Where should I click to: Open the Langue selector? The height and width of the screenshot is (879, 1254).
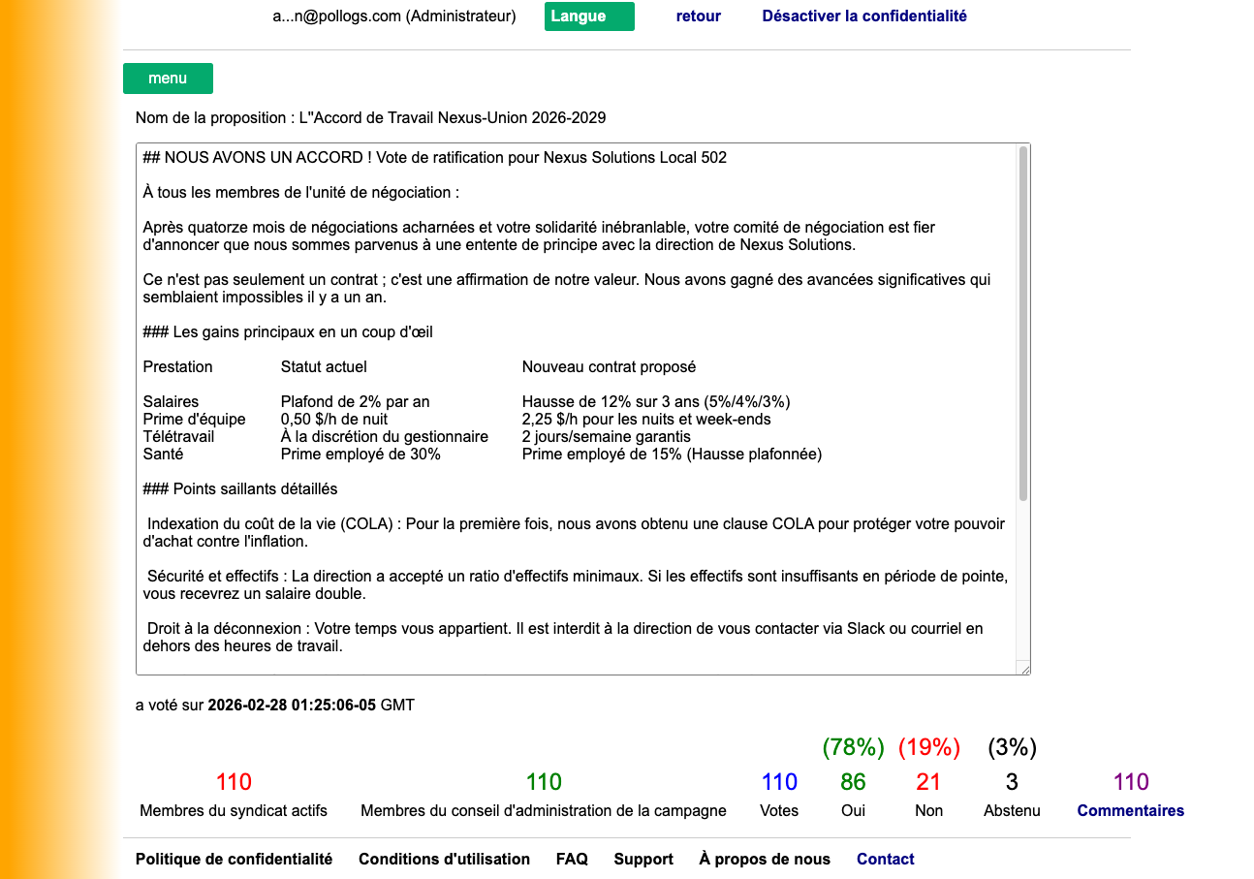(x=588, y=16)
